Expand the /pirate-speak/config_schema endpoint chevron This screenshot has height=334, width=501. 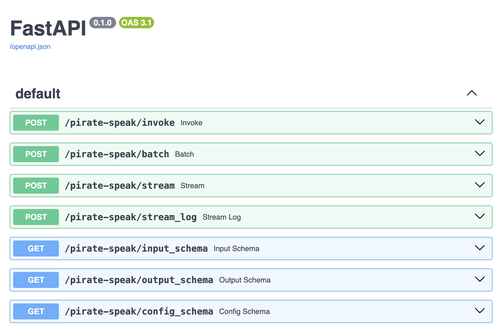479,311
